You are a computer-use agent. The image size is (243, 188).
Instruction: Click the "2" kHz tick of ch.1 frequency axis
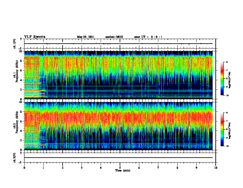pos(22,90)
